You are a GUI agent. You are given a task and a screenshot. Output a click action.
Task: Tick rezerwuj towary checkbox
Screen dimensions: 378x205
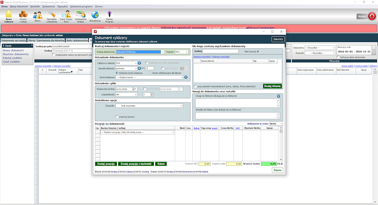tap(117, 117)
